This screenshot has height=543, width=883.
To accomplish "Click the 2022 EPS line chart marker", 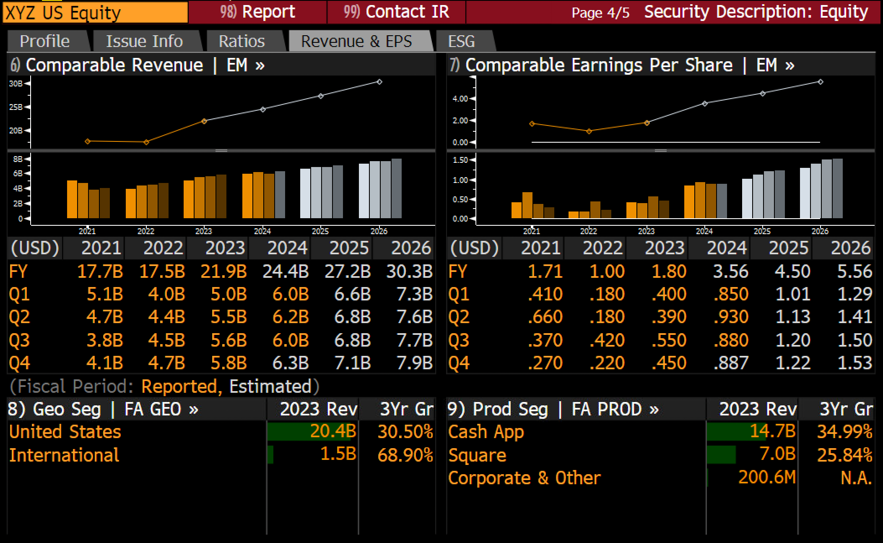I will pos(589,131).
